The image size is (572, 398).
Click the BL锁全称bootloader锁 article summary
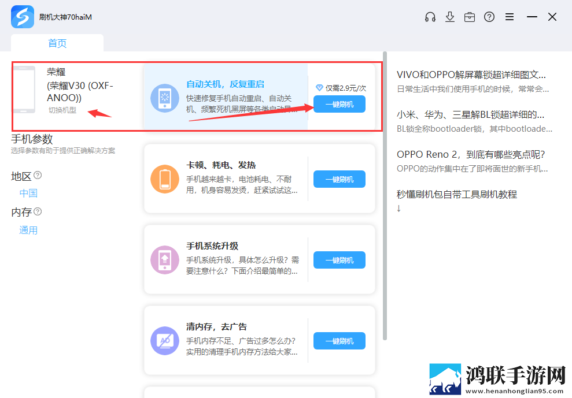point(474,129)
